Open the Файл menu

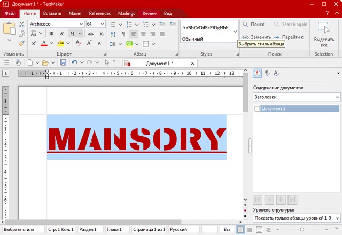click(10, 13)
